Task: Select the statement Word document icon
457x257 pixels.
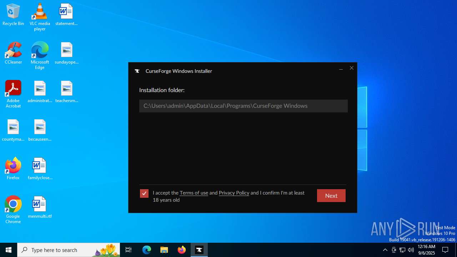Action: pyautogui.click(x=66, y=15)
